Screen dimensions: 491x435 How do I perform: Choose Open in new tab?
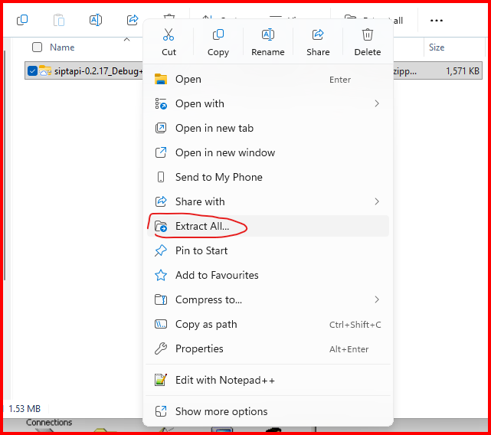point(214,128)
